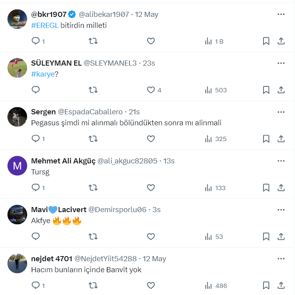Open the 12 May timestamp on nejdet's tweet
295x295 pixels.
click(154, 259)
